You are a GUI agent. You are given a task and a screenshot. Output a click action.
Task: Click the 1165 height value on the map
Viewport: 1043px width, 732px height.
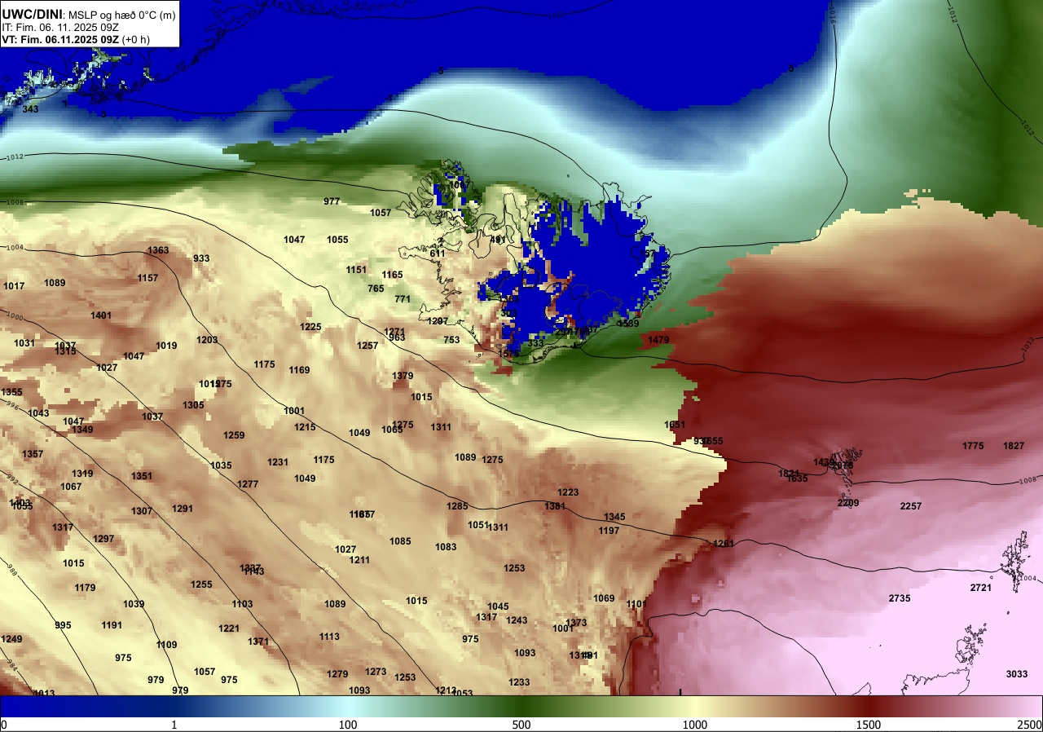tap(392, 275)
